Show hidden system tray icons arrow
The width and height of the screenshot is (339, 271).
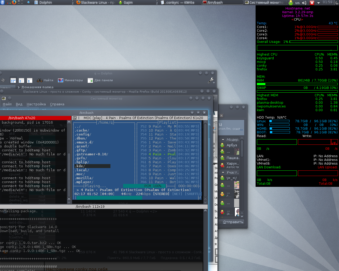click(319, 3)
